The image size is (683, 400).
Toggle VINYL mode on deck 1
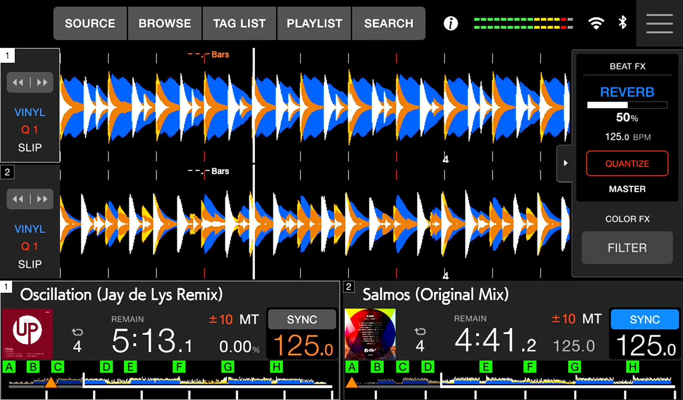click(30, 112)
